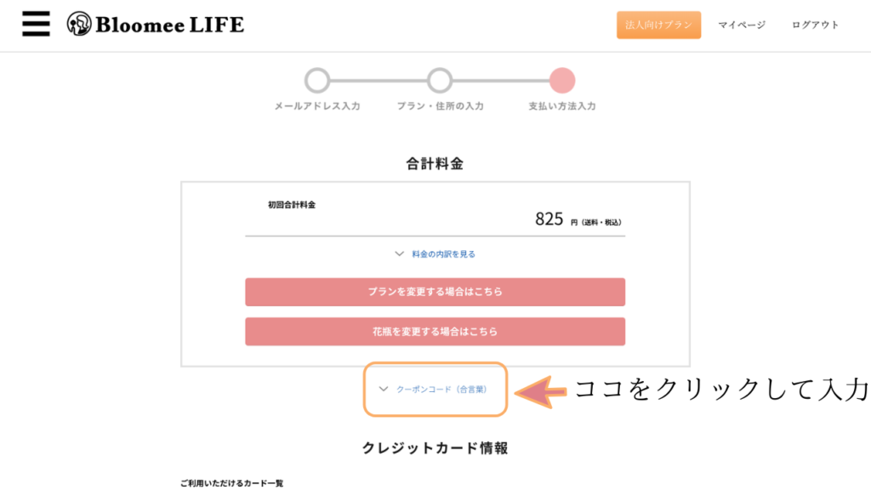871x490 pixels.
Task: Click the メールアドレス入力 step circle
Action: 317,81
